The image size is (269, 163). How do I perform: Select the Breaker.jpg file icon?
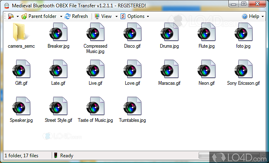[x=59, y=32]
